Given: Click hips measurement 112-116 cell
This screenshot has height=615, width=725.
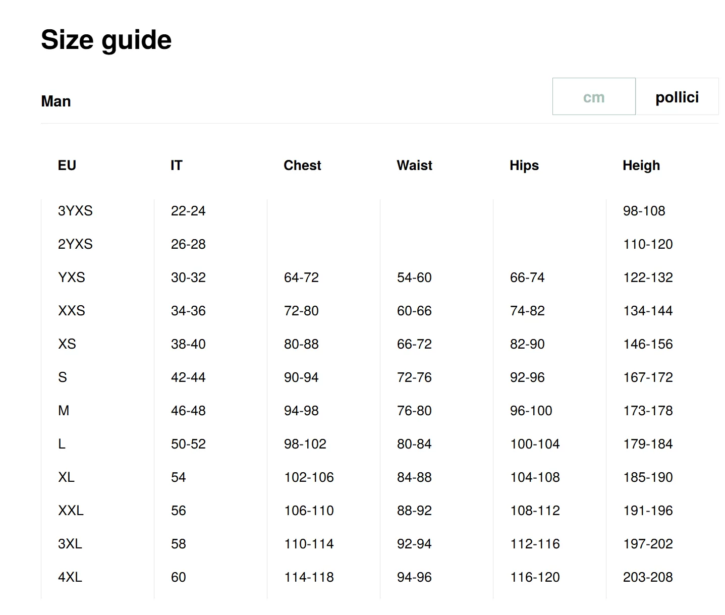Looking at the screenshot, I should [x=535, y=544].
